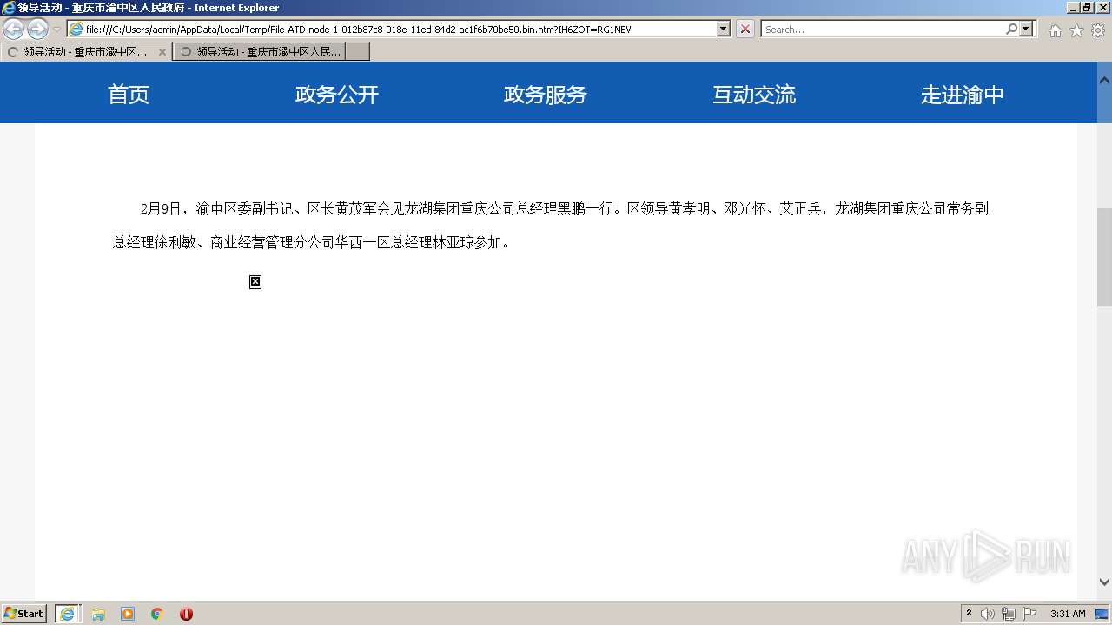
Task: Show hidden system tray icons
Action: coord(969,614)
